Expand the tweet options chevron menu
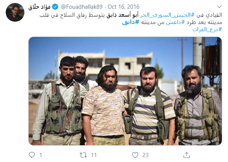The height and width of the screenshot is (162, 228). click(219, 7)
